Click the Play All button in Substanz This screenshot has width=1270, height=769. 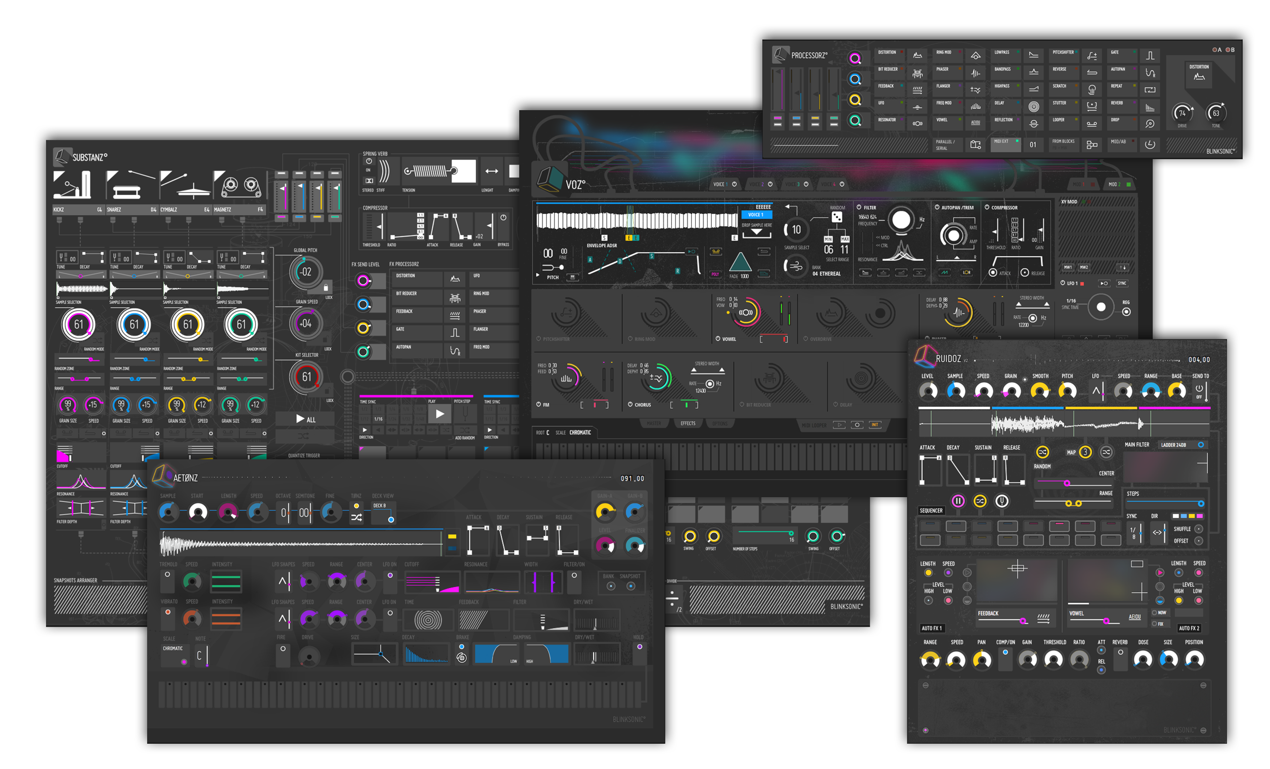click(305, 419)
